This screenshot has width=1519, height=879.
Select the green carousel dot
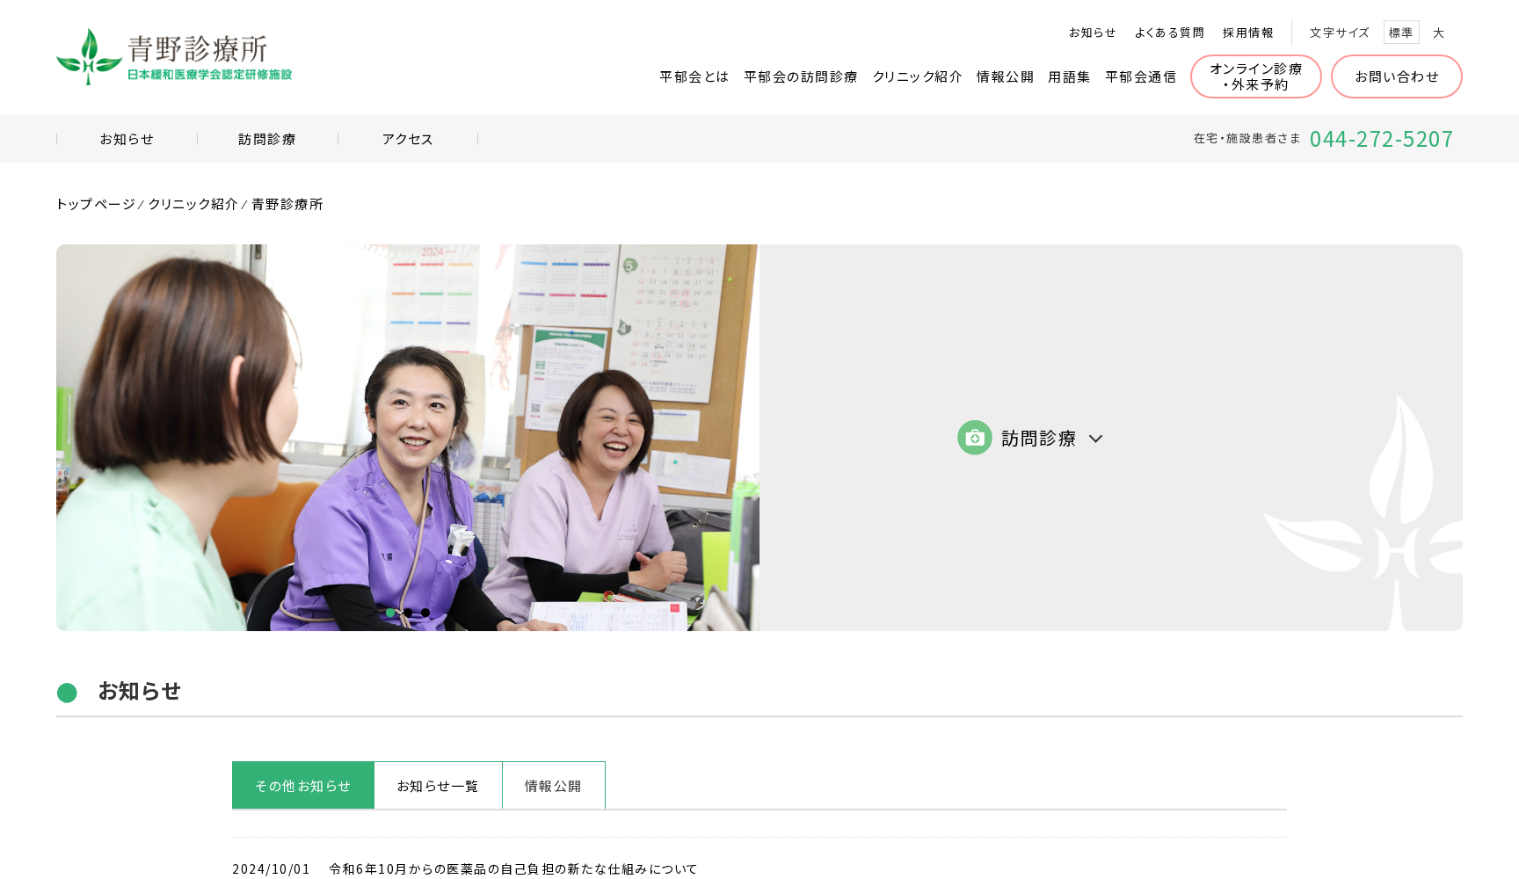pyautogui.click(x=389, y=613)
